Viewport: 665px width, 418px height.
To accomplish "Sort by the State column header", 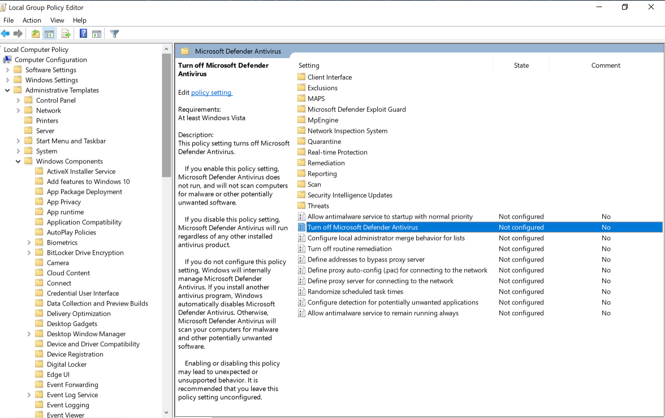I will point(521,65).
